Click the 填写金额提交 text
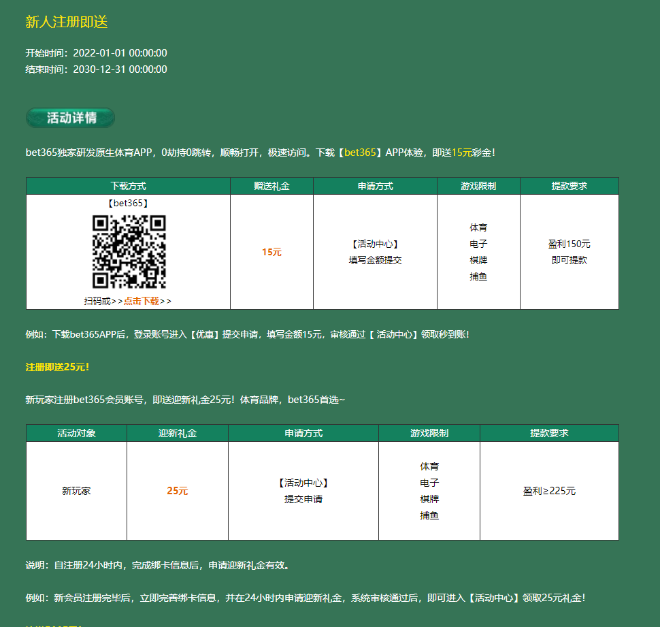Image resolution: width=660 pixels, height=627 pixels. point(376,260)
